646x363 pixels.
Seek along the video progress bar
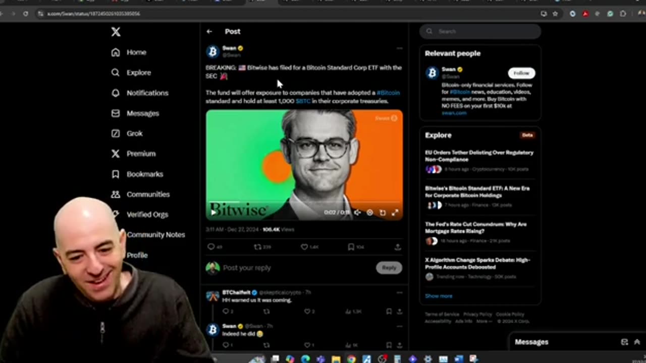coord(304,203)
